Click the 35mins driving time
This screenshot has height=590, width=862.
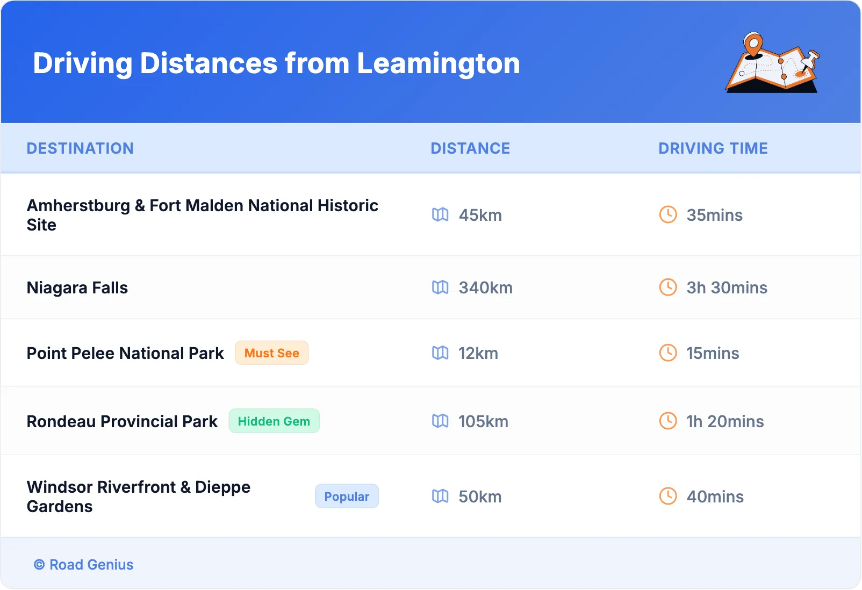(714, 215)
